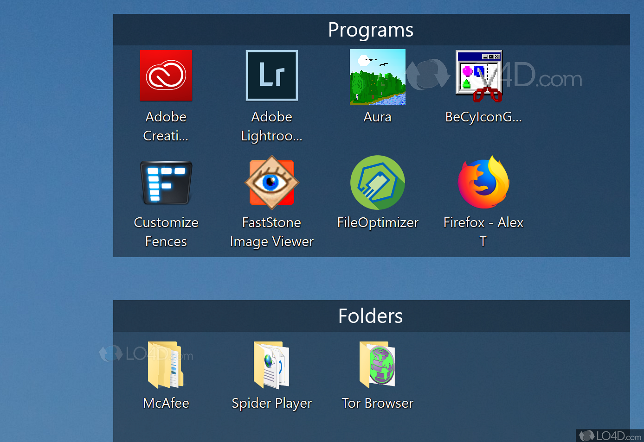
Task: Open the green FileOptimizer icon
Action: point(378,183)
